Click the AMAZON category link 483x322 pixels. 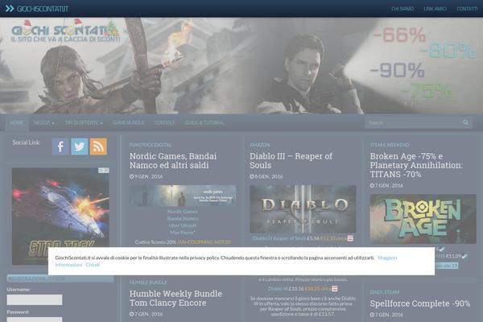(x=260, y=145)
